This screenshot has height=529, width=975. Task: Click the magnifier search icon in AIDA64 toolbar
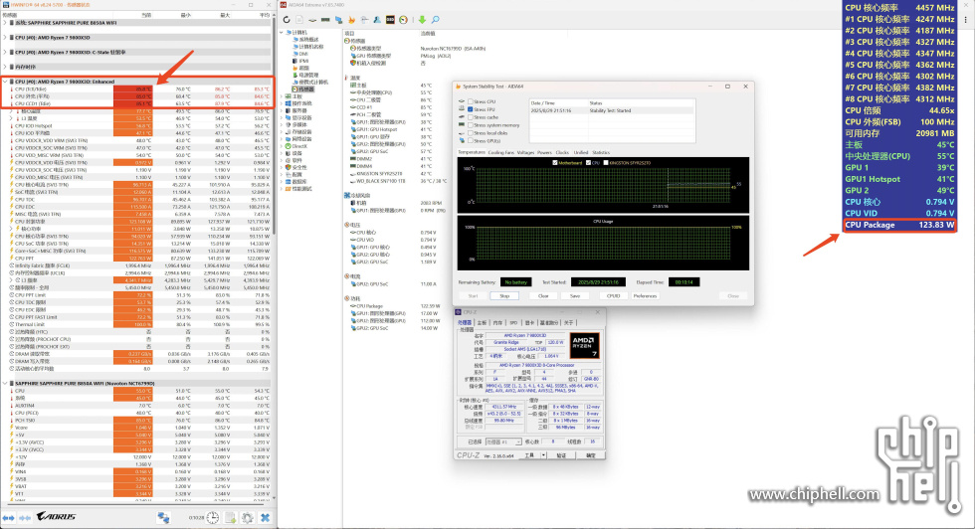click(435, 20)
